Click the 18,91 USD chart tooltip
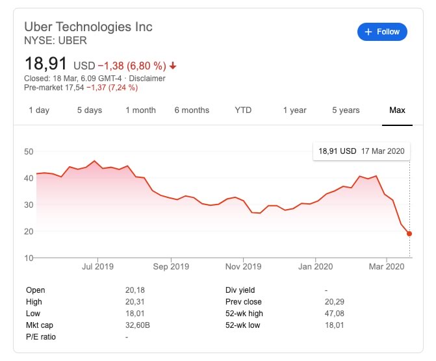The width and height of the screenshot is (436, 361). (361, 151)
